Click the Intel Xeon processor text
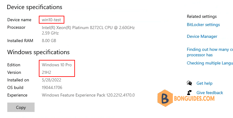 [x=88, y=30]
